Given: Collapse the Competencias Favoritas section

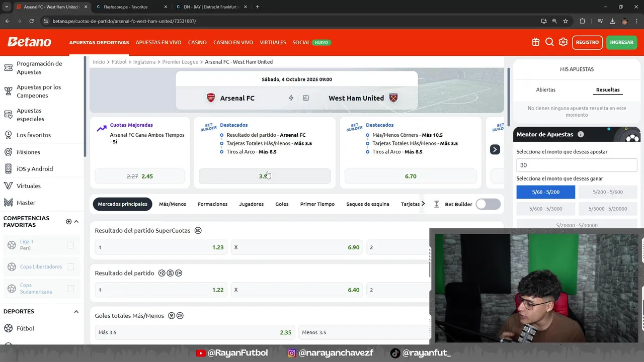Looking at the screenshot, I should point(76,221).
